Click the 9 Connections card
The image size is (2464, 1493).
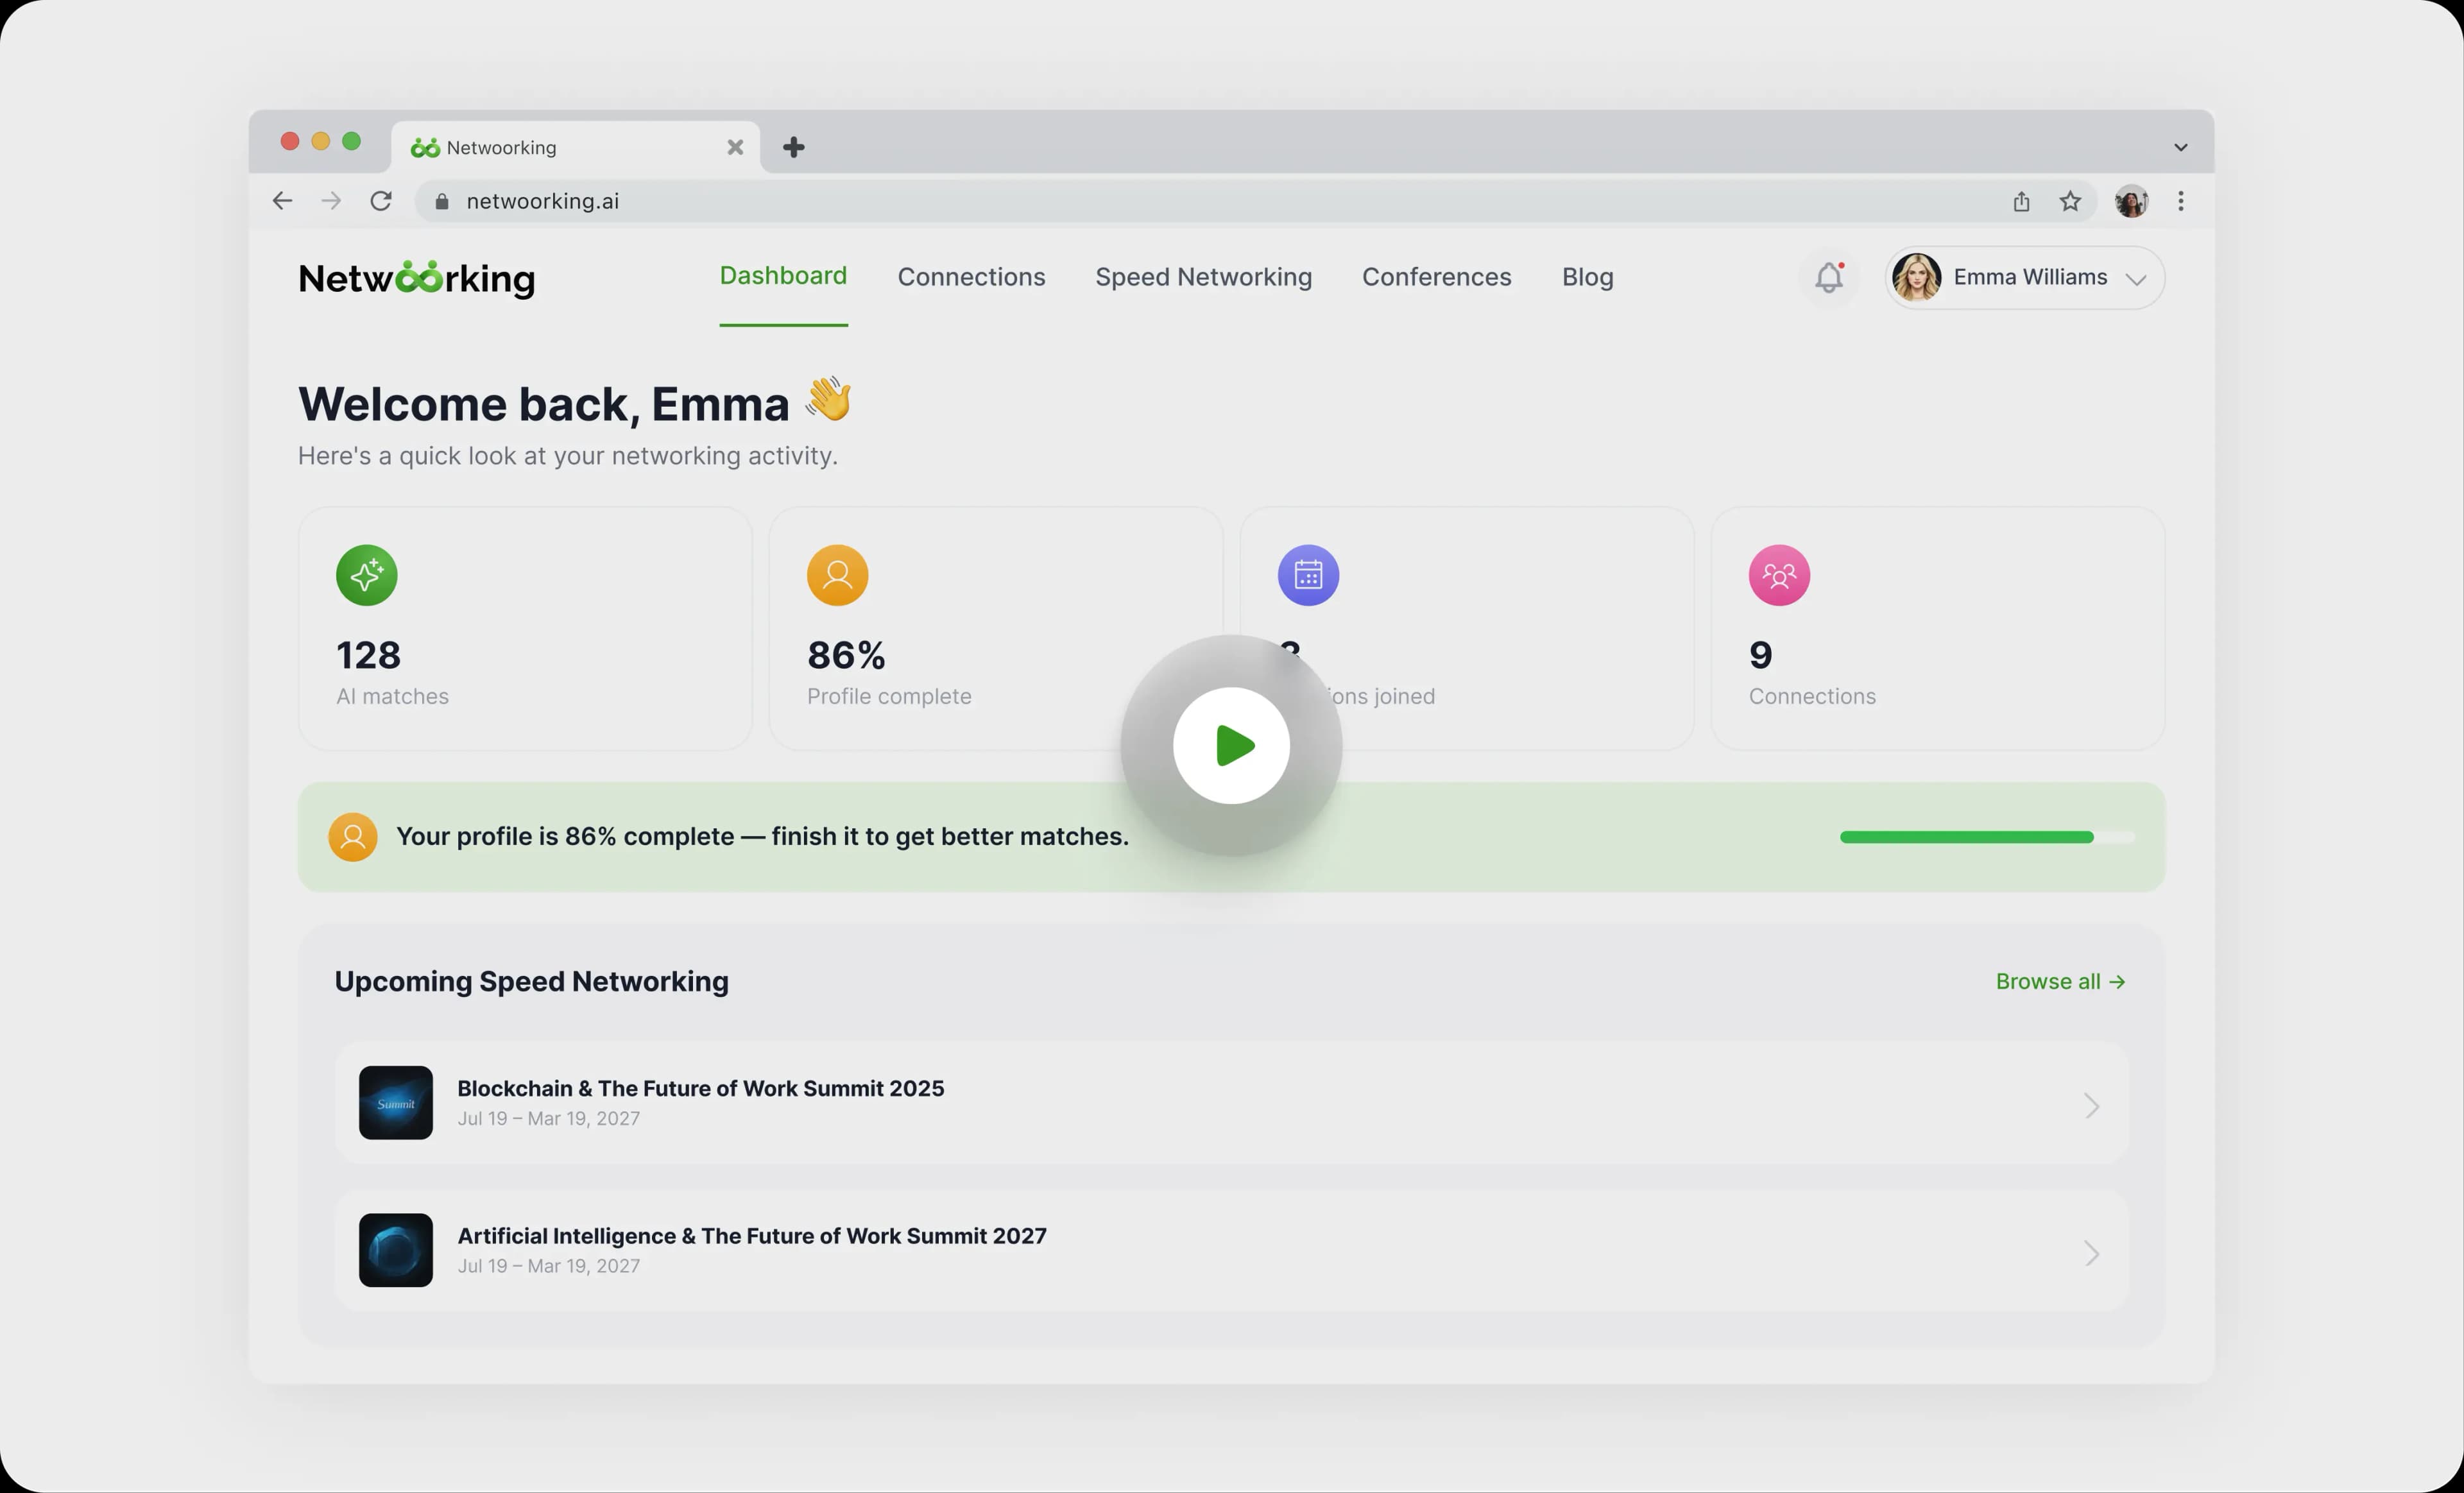1937,628
